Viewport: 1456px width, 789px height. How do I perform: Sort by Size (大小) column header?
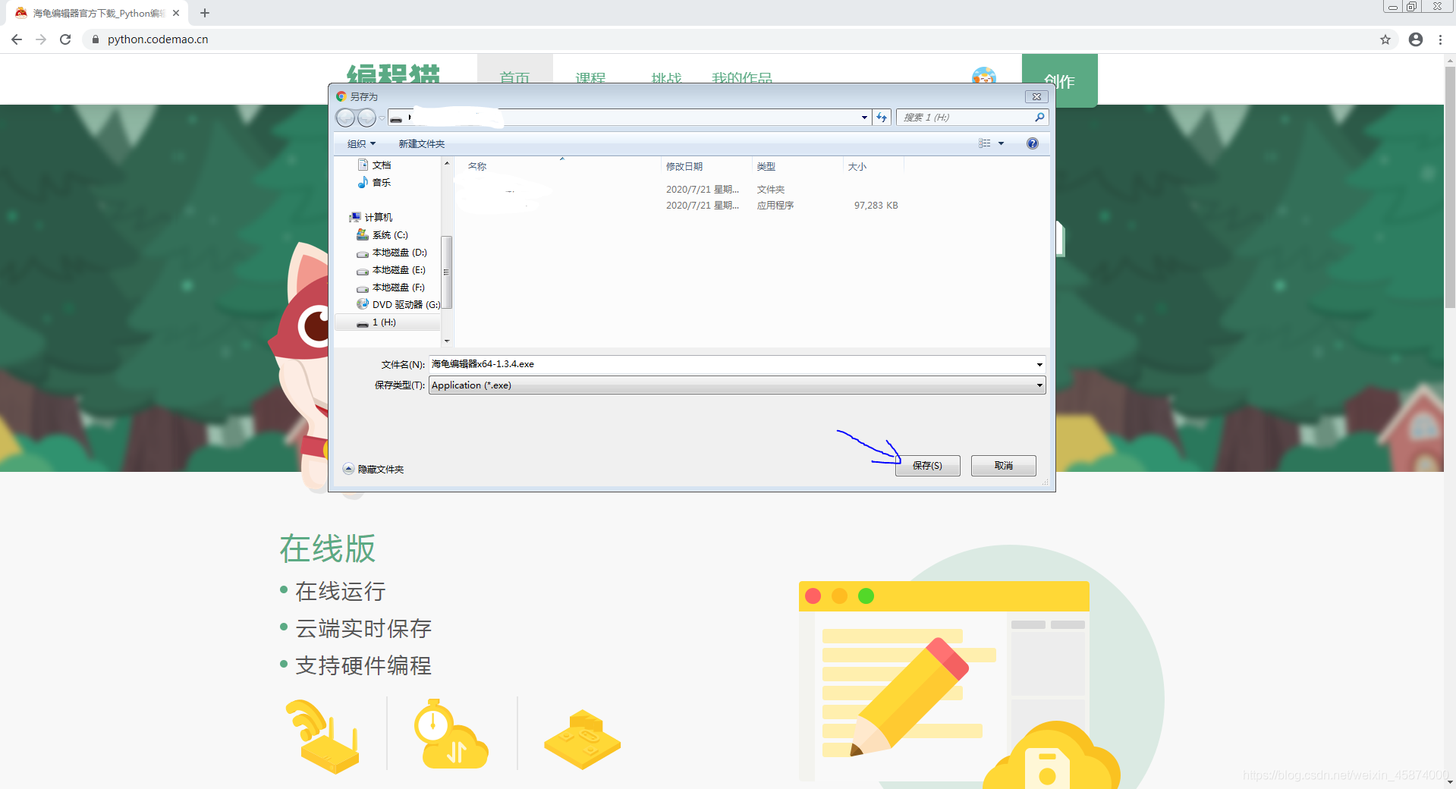[873, 166]
